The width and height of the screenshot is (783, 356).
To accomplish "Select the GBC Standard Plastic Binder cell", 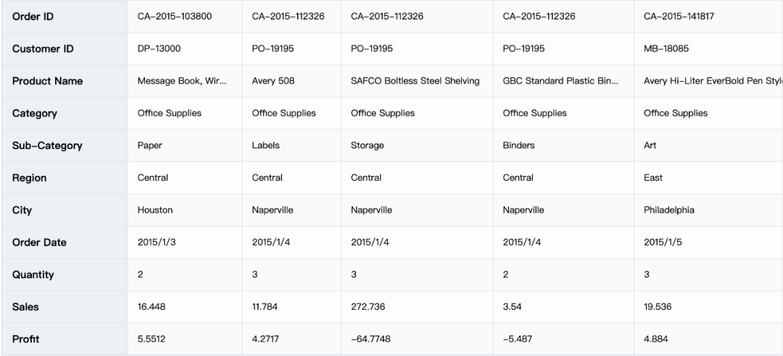I will 560,81.
